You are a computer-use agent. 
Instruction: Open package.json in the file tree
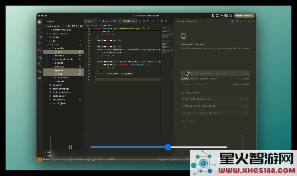coord(64,96)
